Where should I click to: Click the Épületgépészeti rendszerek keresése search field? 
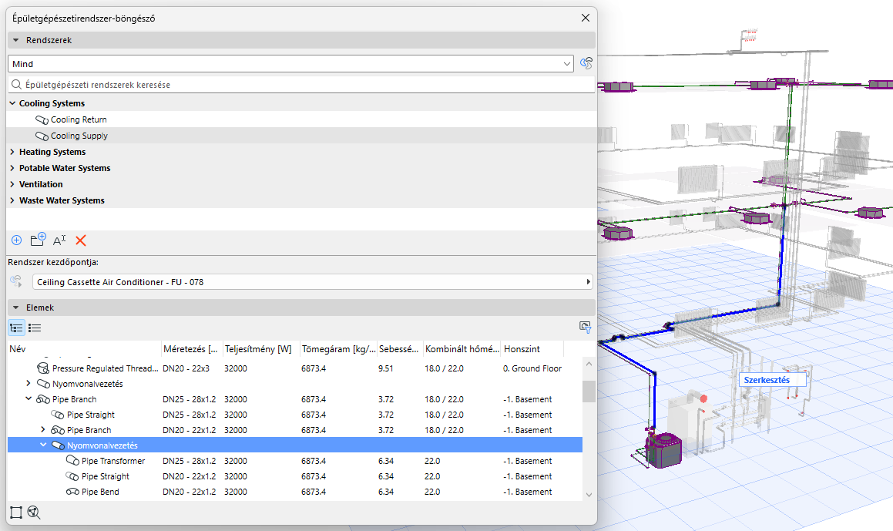(x=301, y=85)
